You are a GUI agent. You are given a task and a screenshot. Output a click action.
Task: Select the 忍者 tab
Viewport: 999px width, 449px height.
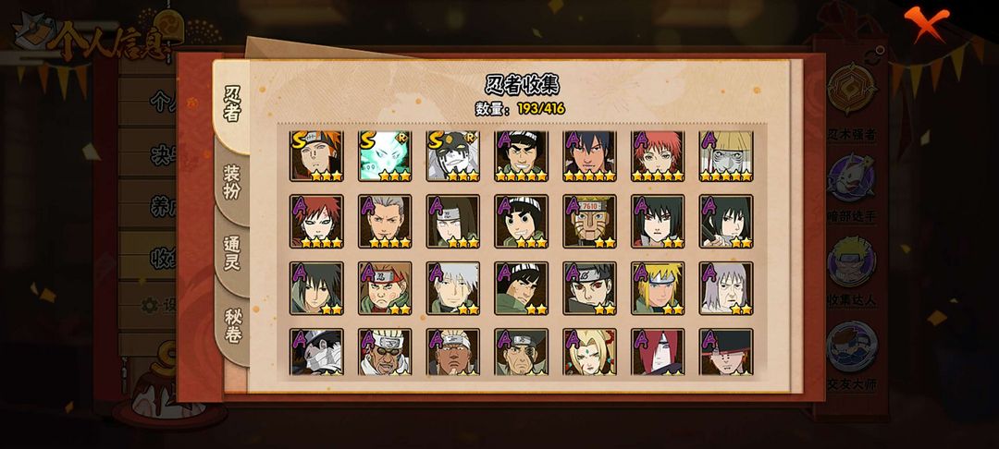point(232,104)
